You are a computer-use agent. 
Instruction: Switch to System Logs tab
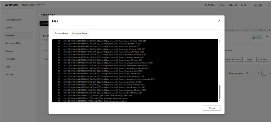62,33
